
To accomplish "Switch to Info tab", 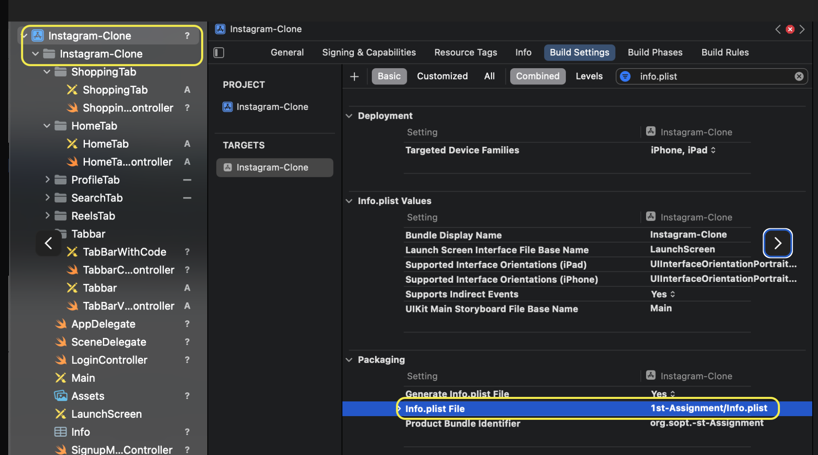I will click(x=523, y=52).
